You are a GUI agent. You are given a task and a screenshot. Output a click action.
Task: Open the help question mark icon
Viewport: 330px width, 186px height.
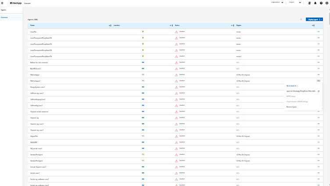pyautogui.click(x=321, y=3)
